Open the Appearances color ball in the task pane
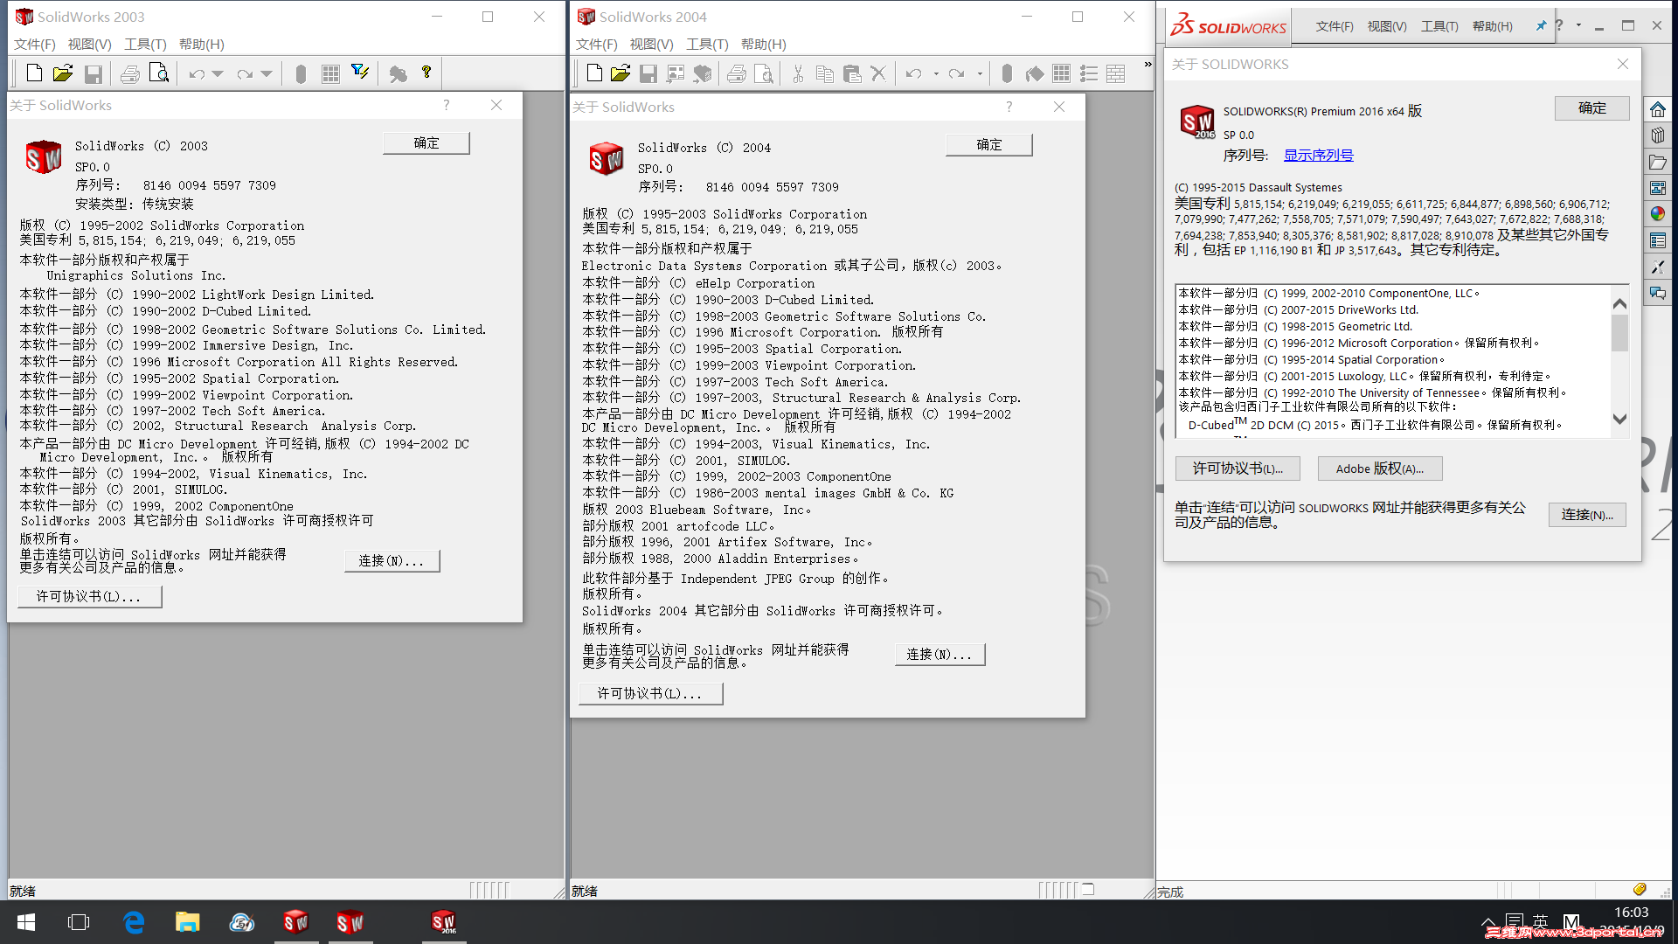Viewport: 1678px width, 944px height. coord(1658,214)
